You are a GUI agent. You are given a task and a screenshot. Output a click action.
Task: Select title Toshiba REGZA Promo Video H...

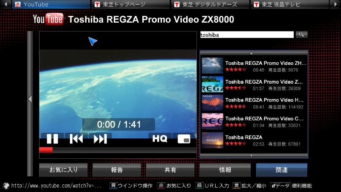pos(264,100)
